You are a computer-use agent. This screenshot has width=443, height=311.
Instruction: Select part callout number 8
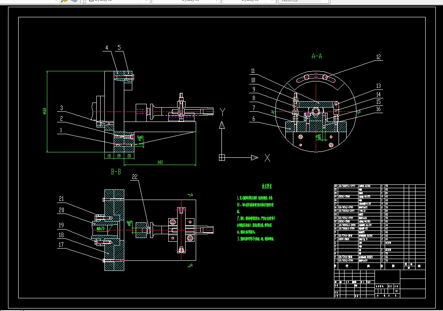pyautogui.click(x=254, y=98)
